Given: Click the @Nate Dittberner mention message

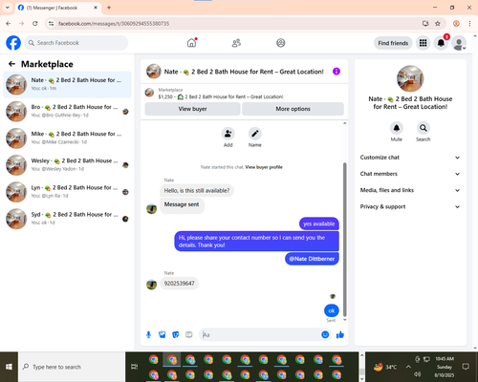Looking at the screenshot, I should 312,259.
